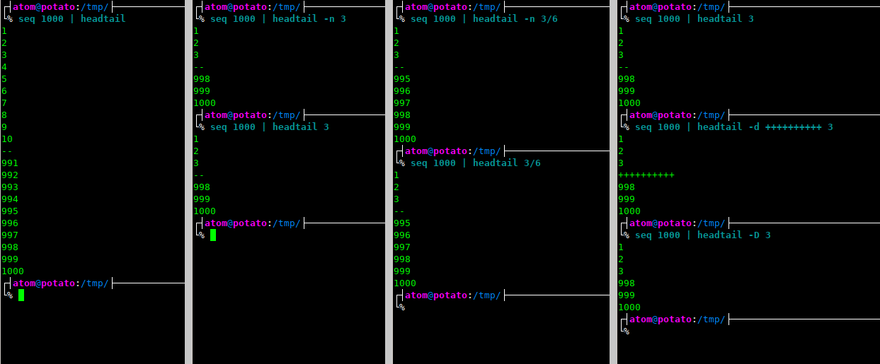The width and height of the screenshot is (880, 364).
Task: Click the output line "6"
Action: click(4, 91)
